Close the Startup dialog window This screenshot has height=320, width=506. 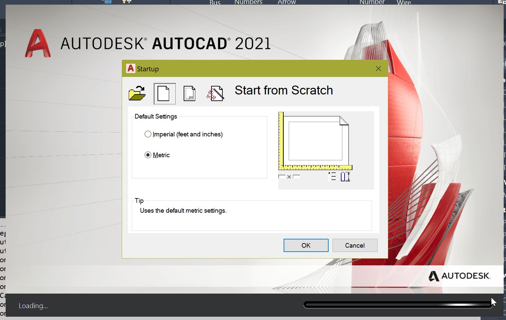(x=378, y=68)
